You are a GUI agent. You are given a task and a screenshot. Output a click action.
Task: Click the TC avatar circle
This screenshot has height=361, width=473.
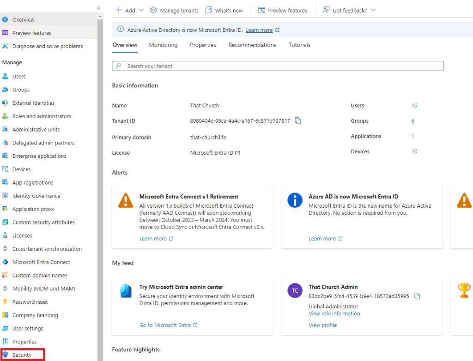coord(295,291)
